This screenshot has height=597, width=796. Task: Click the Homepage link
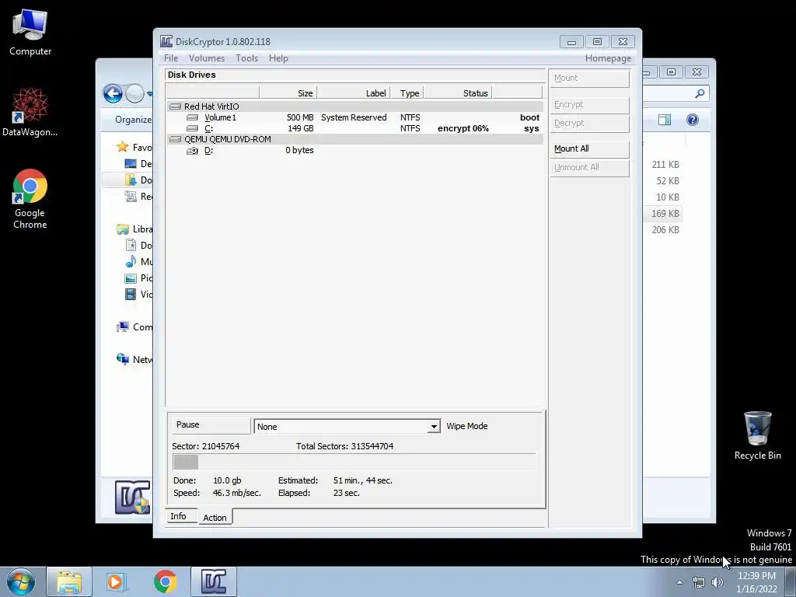[x=608, y=58]
